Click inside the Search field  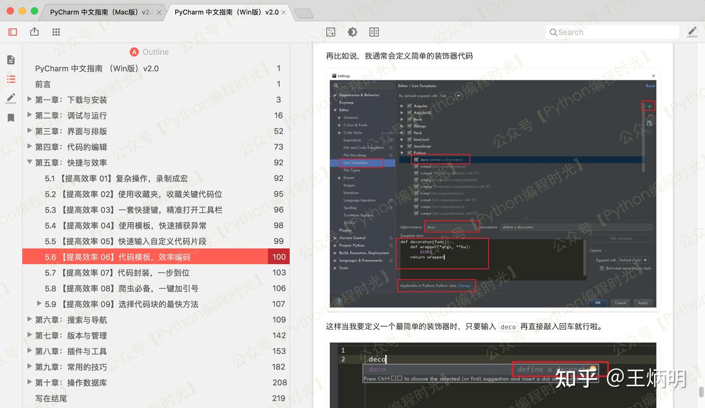pyautogui.click(x=612, y=32)
